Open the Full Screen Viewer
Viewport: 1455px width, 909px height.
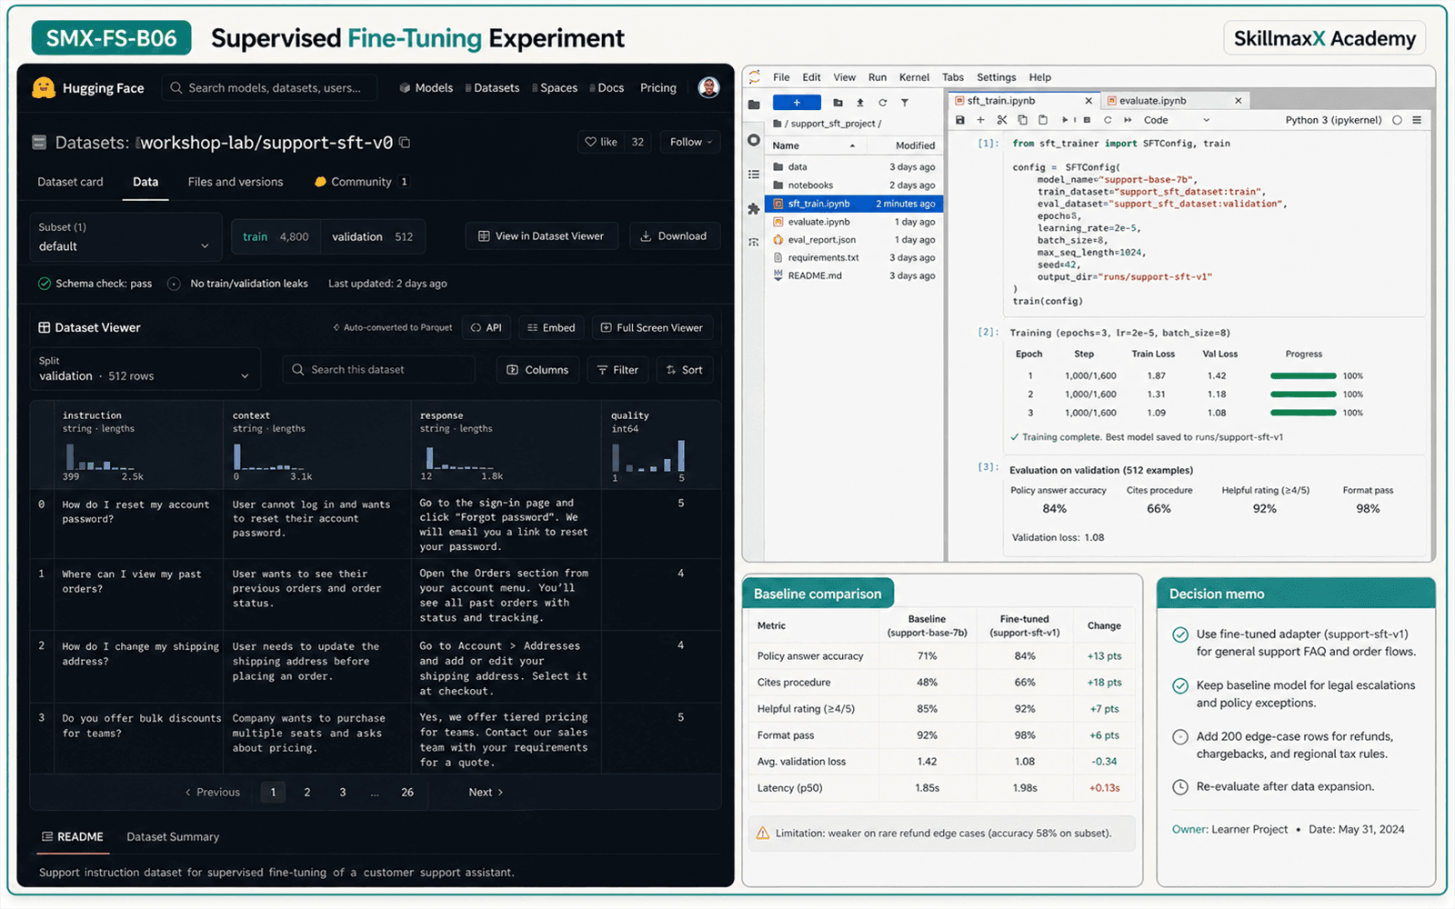point(652,327)
